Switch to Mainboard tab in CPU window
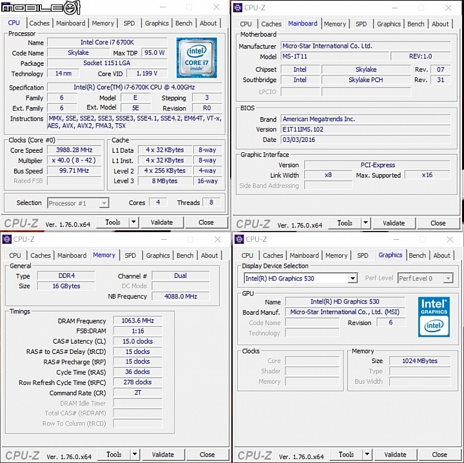 pyautogui.click(x=71, y=23)
